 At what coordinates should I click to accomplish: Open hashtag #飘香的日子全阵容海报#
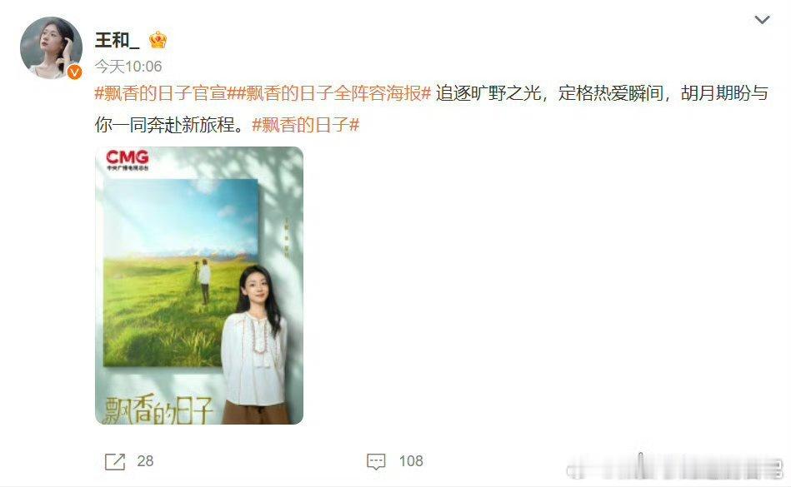pos(334,93)
